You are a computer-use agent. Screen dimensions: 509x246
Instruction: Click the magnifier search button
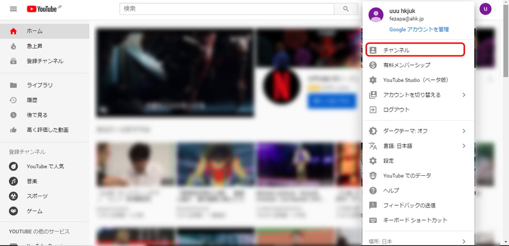346,9
